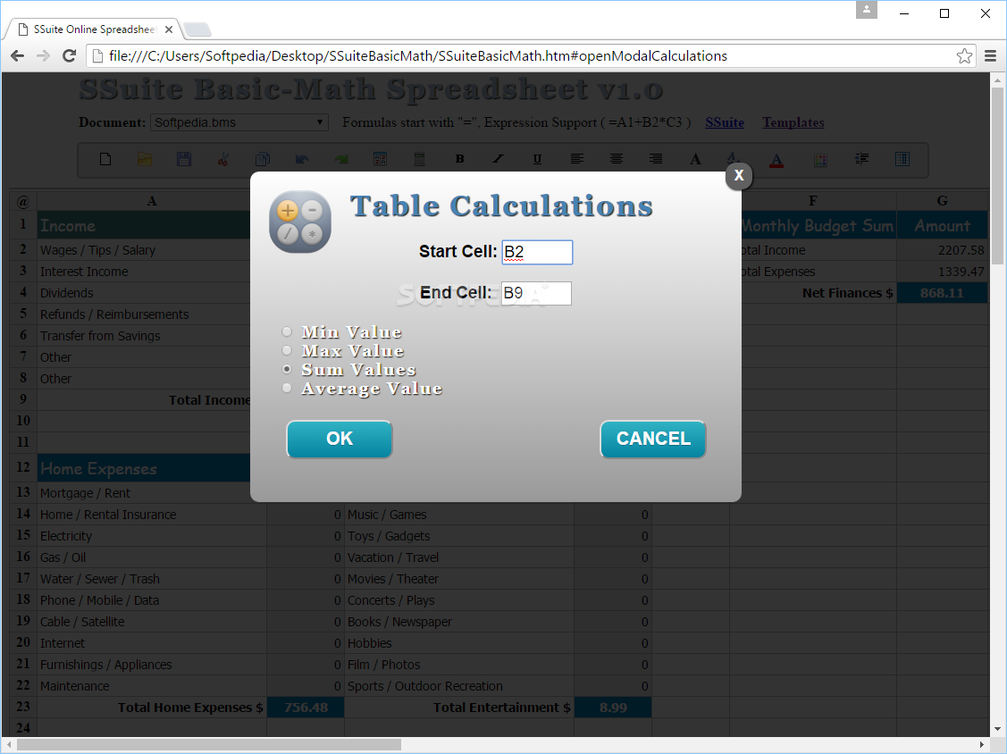
Task: Click the Open folder icon in toolbar
Action: (145, 159)
